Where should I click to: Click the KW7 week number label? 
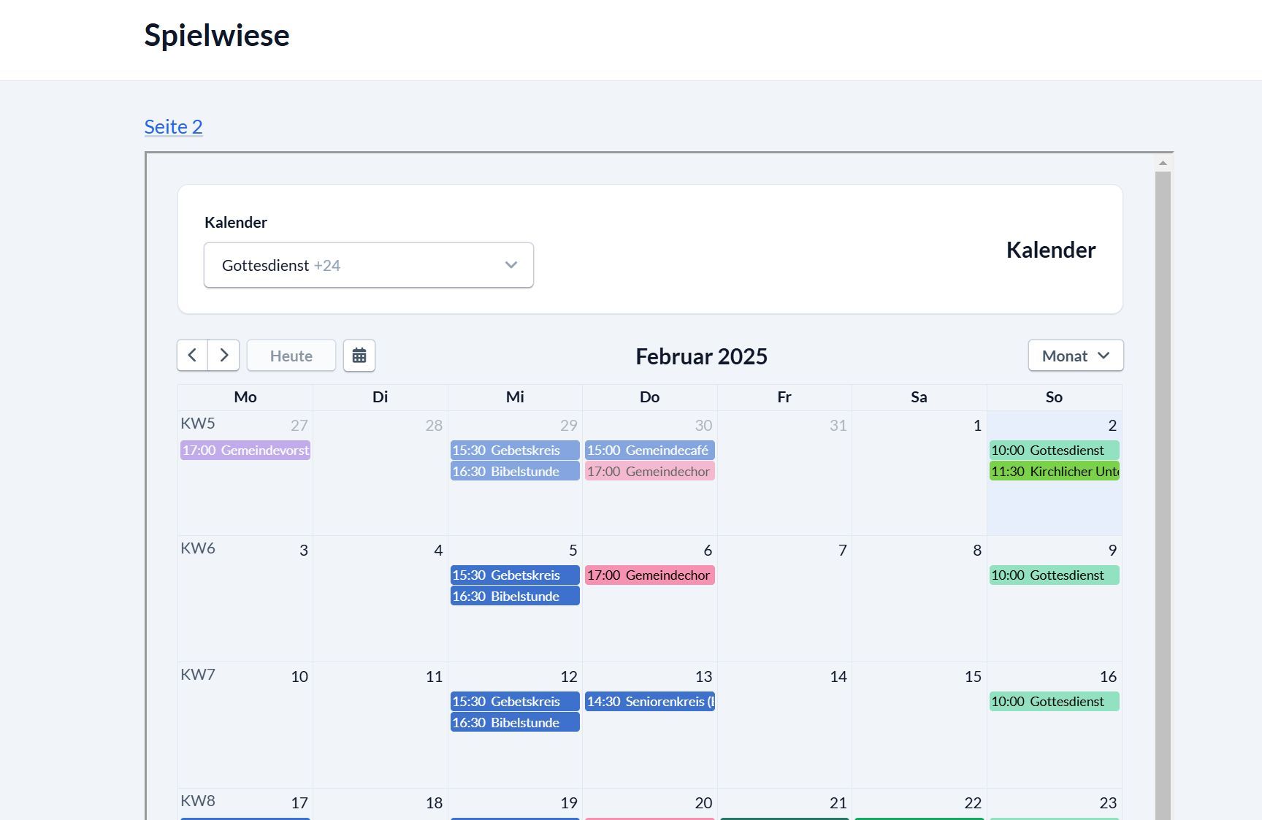pos(198,675)
